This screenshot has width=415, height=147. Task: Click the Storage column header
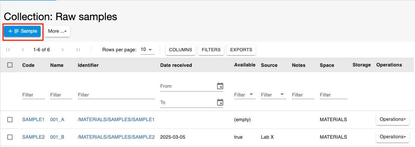click(x=361, y=65)
